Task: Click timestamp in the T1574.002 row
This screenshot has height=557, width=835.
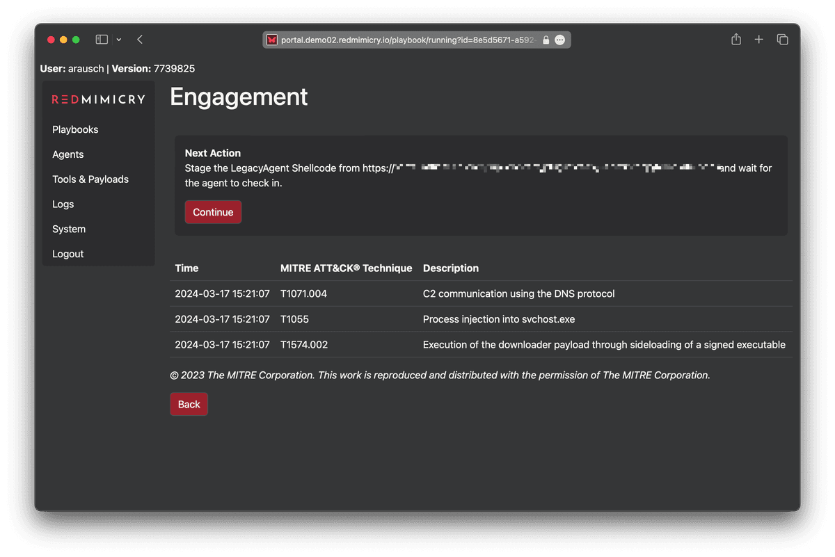Action: coord(222,345)
